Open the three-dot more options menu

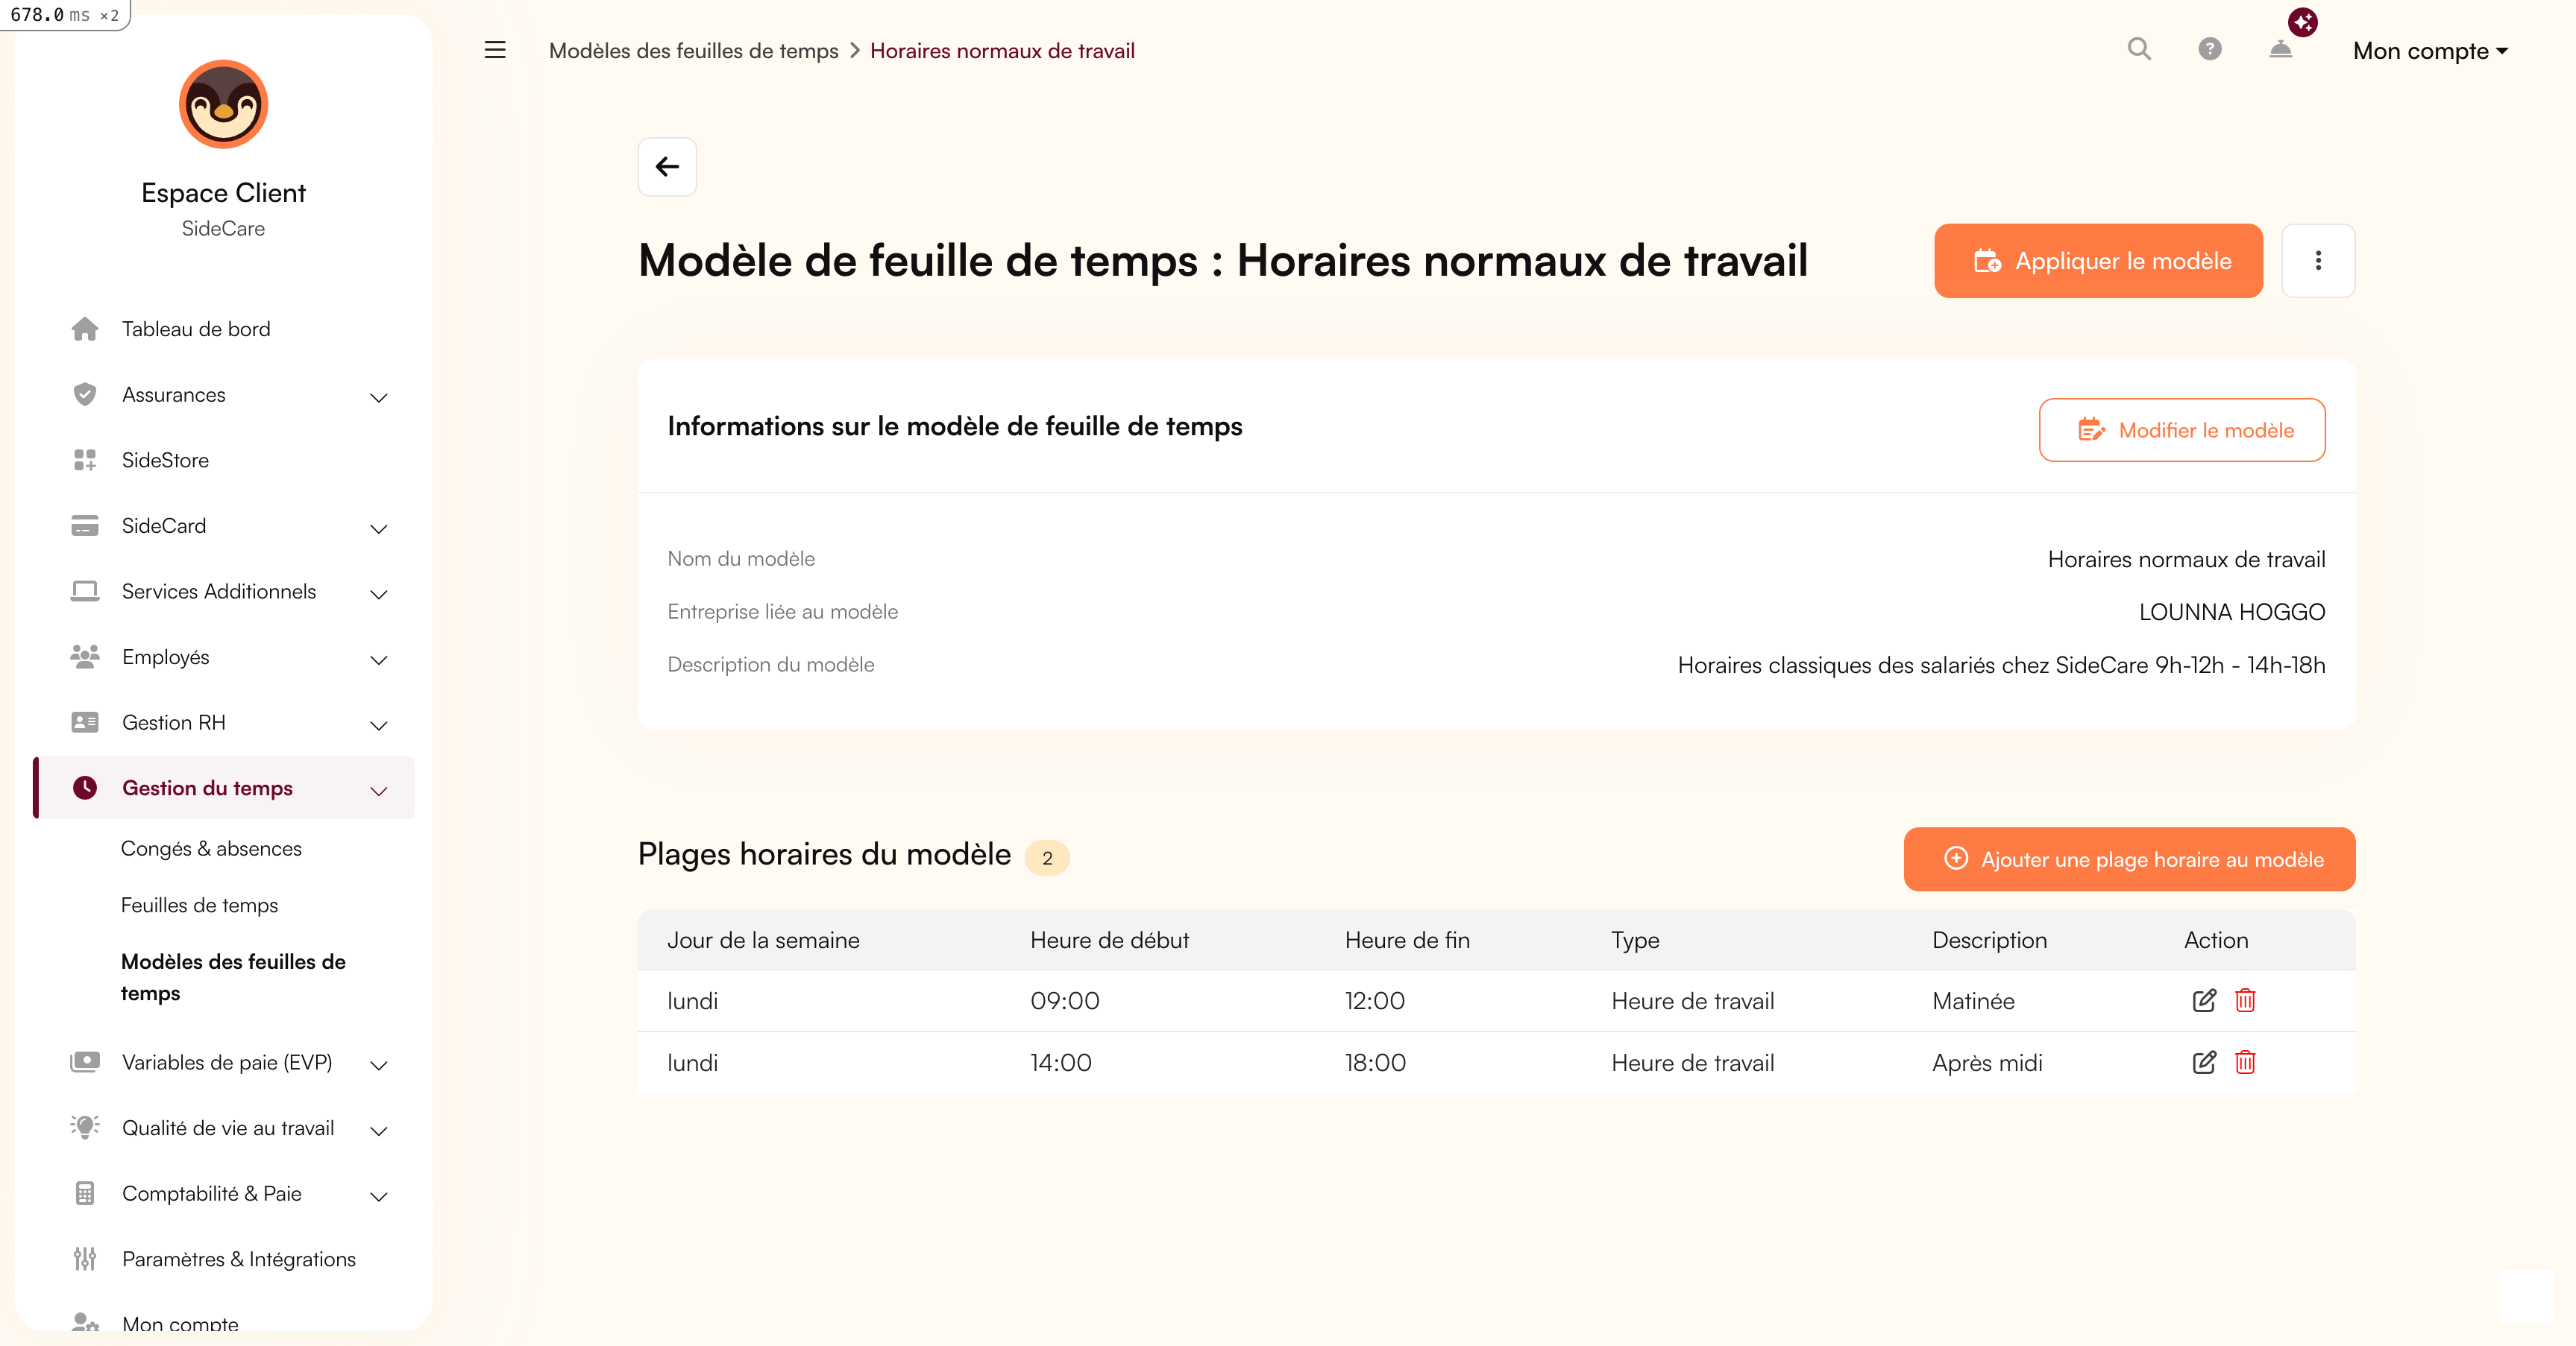click(x=2318, y=261)
